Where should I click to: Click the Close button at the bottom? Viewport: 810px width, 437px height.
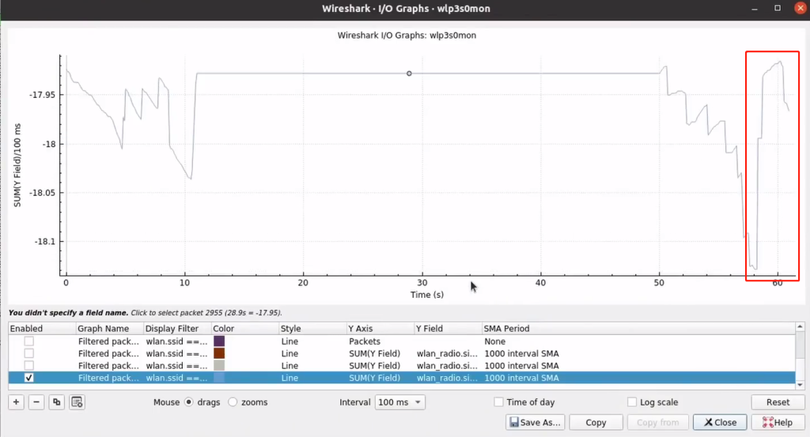click(x=720, y=422)
